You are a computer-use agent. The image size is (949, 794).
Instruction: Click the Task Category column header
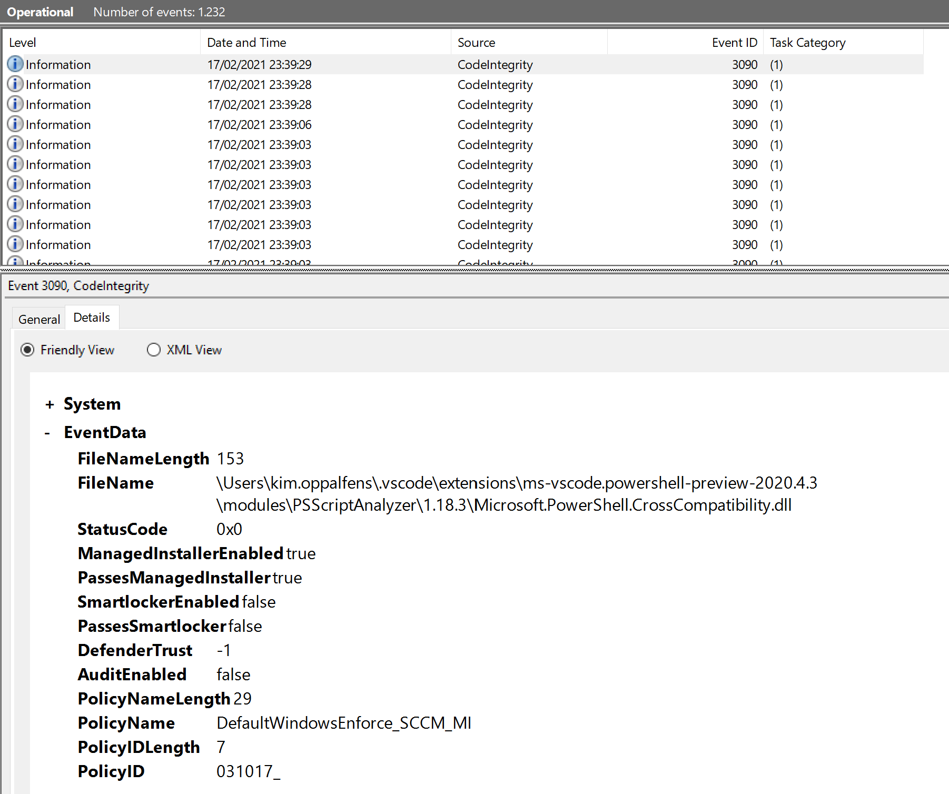(x=807, y=42)
